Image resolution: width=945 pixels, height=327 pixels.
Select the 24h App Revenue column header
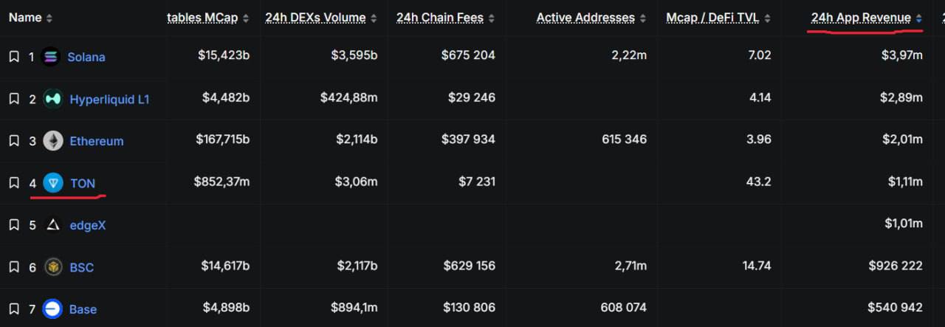tap(861, 18)
